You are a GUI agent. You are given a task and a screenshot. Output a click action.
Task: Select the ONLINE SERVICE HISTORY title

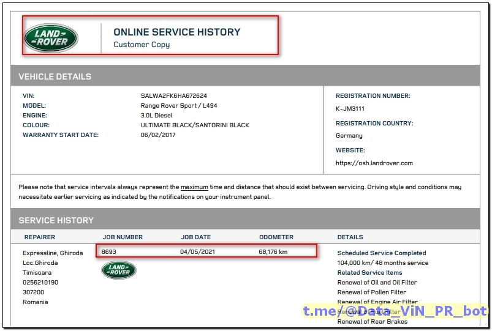click(x=177, y=32)
